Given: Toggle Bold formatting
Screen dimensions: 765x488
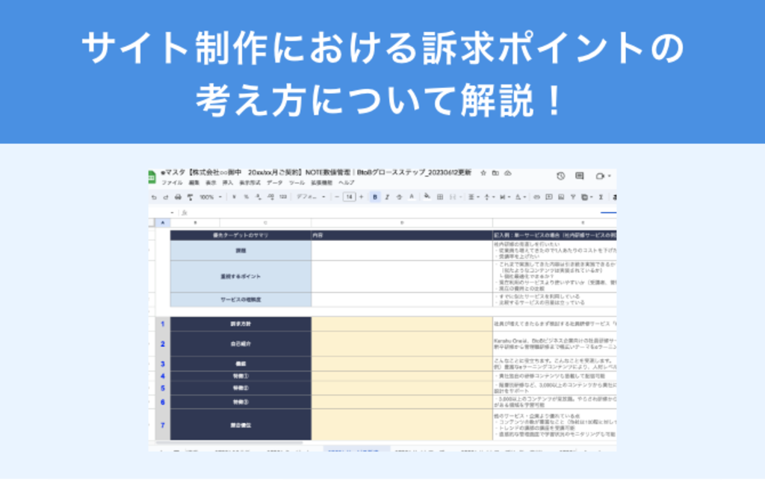Looking at the screenshot, I should [x=375, y=198].
